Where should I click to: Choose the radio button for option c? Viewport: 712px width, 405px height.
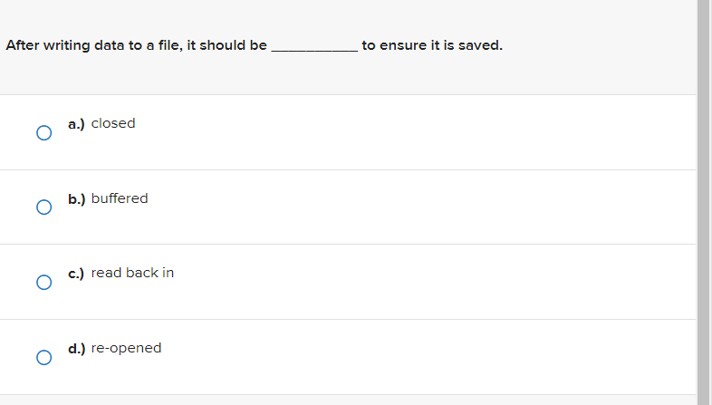click(43, 283)
